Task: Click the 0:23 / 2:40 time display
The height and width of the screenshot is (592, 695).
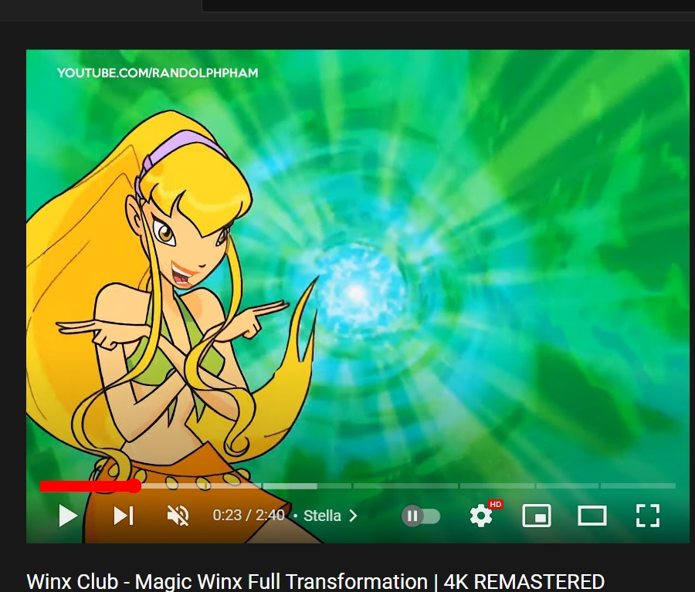Action: pyautogui.click(x=248, y=516)
